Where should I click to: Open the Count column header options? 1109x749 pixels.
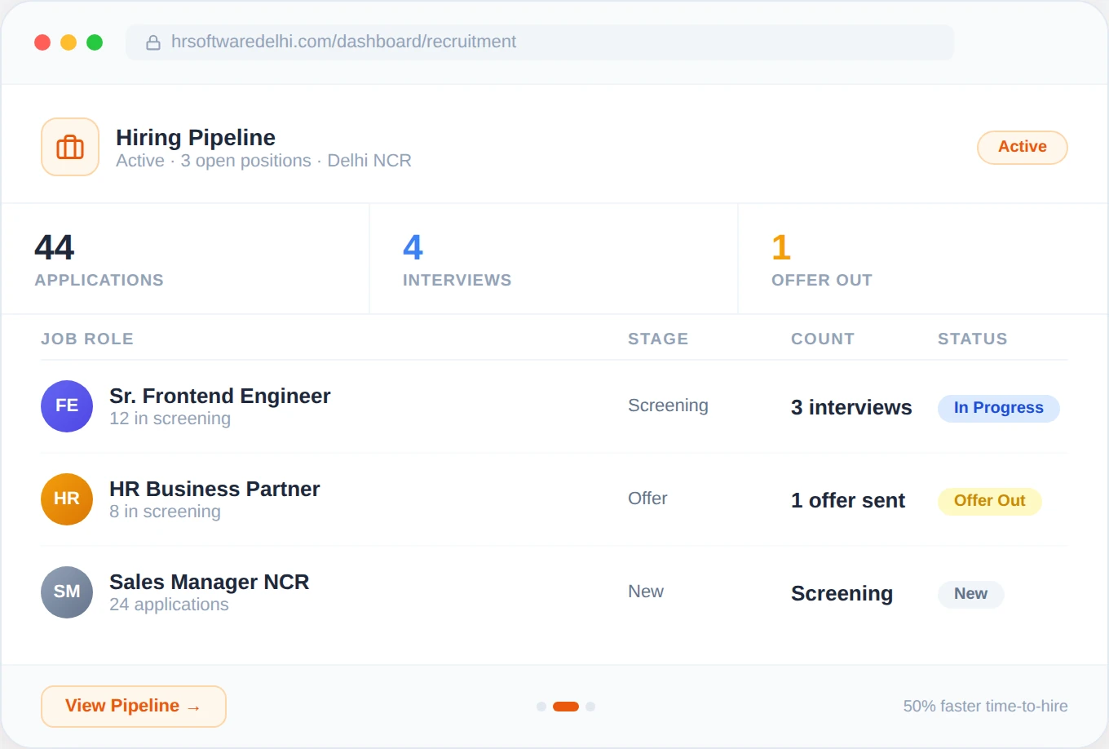[x=822, y=339]
